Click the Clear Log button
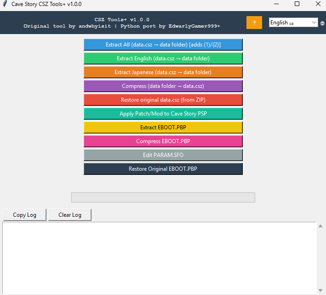The image size is (326, 295). tap(69, 215)
